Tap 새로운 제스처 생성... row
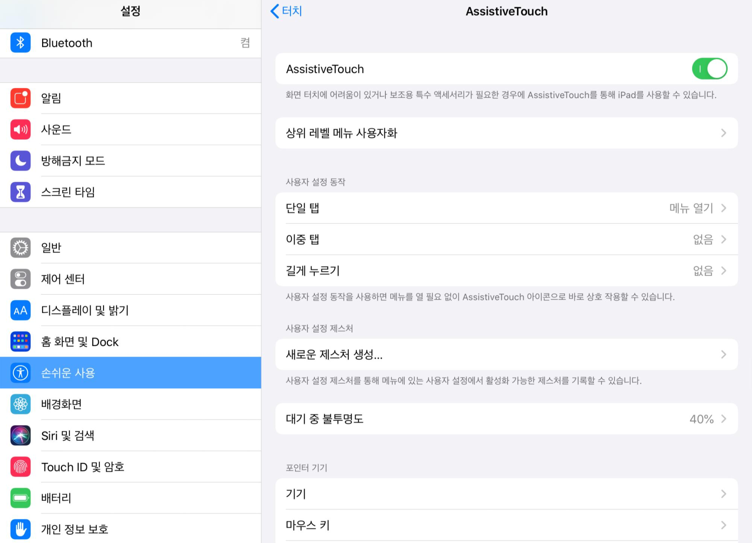The height and width of the screenshot is (543, 752). (506, 354)
